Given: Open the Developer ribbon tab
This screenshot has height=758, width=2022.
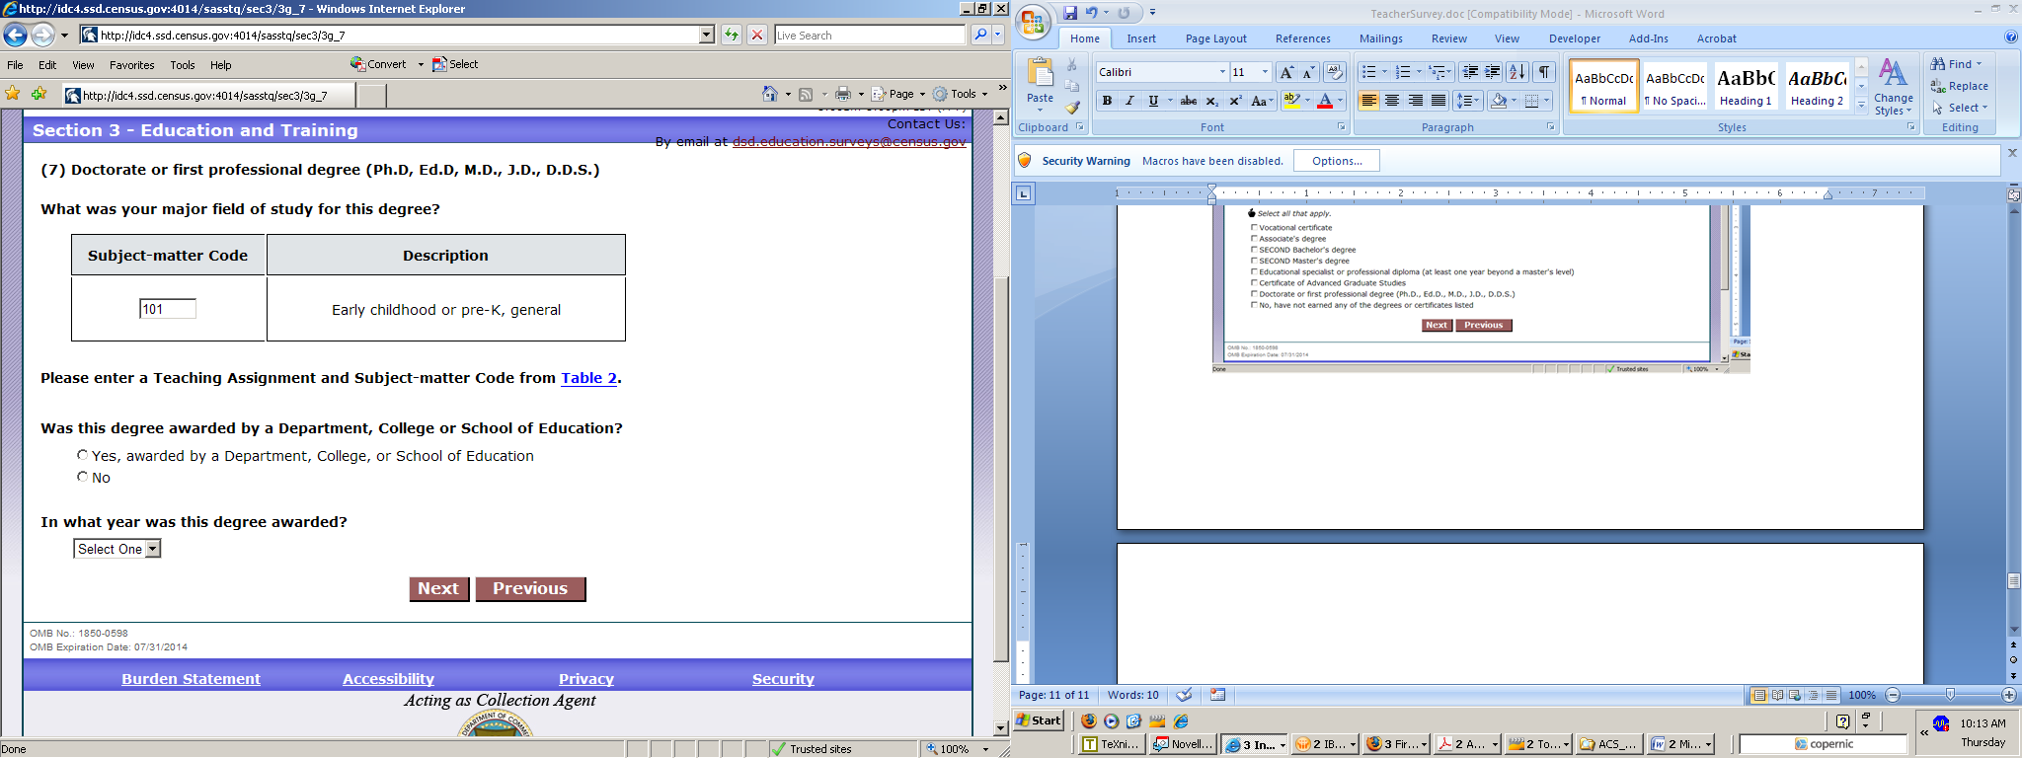Looking at the screenshot, I should 1575,38.
